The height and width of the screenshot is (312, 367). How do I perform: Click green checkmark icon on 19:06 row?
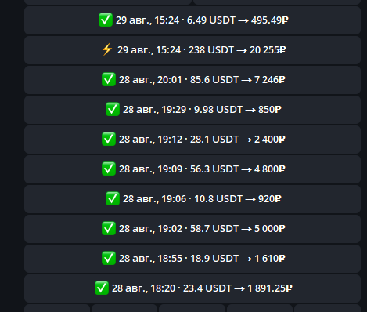point(113,198)
